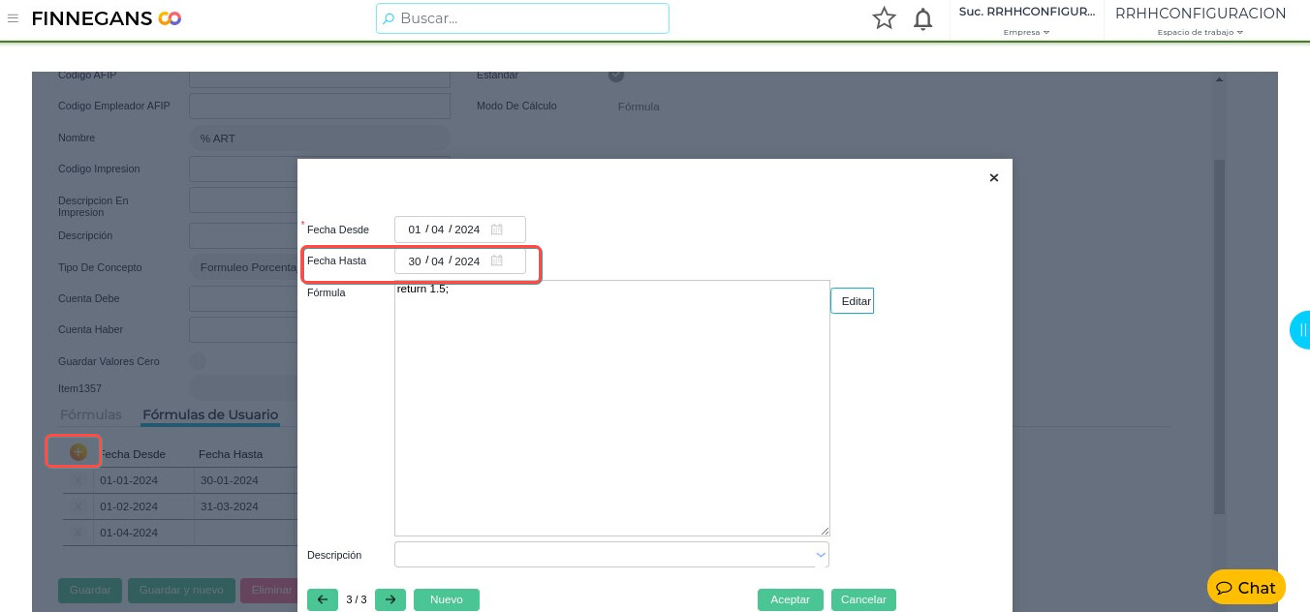This screenshot has width=1310, height=612.
Task: Click the Fecha Desde day value 01
Action: point(415,230)
